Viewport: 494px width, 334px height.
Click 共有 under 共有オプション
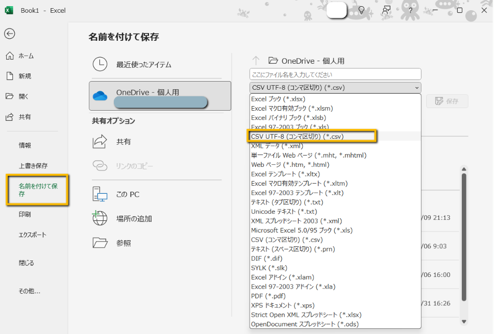point(123,142)
